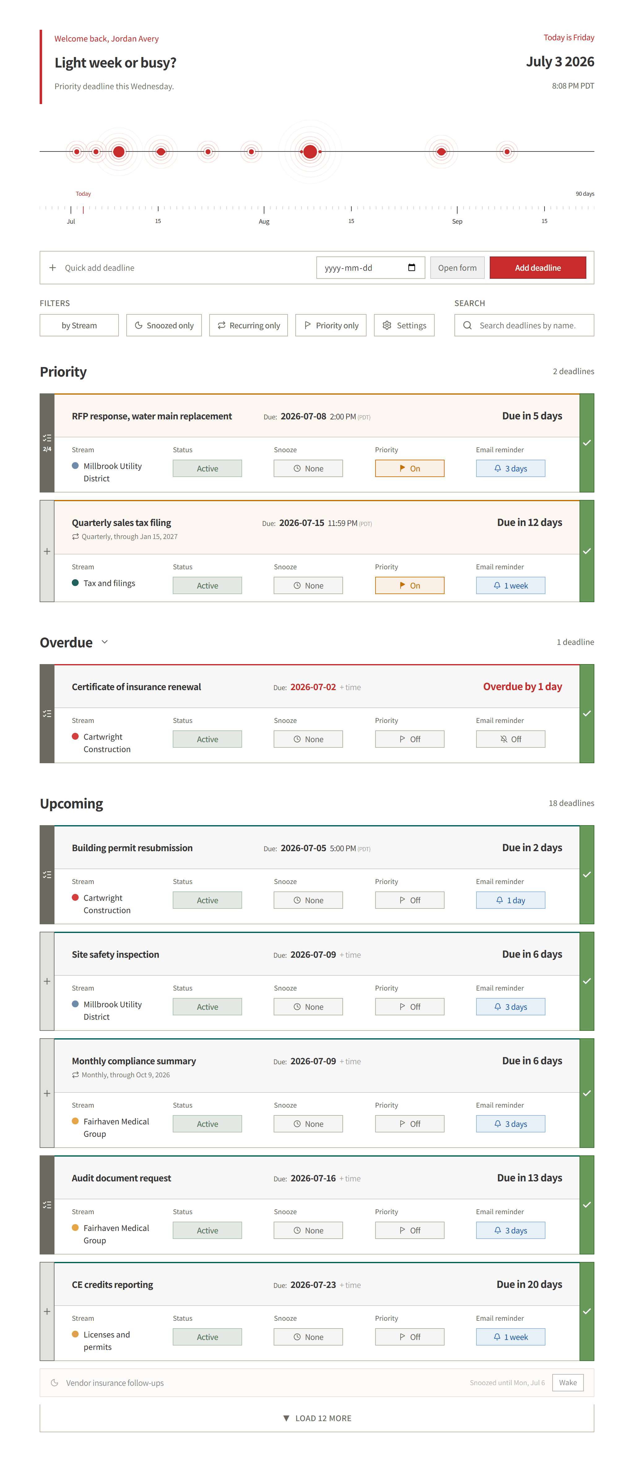This screenshot has height=1462, width=634.
Task: Click +time on Audit document request
Action: pyautogui.click(x=350, y=1179)
